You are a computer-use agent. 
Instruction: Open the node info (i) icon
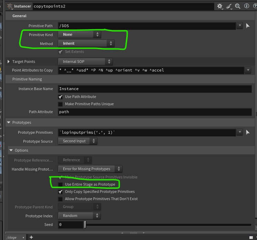[246, 6]
